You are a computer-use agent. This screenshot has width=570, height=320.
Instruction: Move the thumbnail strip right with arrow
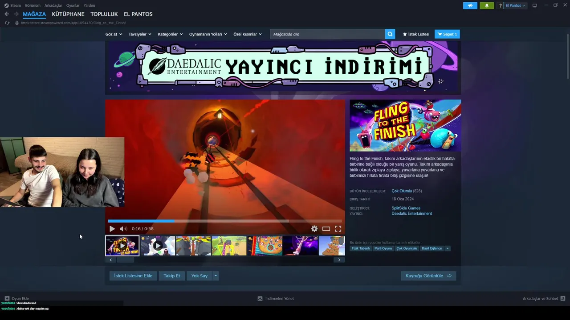(339, 260)
